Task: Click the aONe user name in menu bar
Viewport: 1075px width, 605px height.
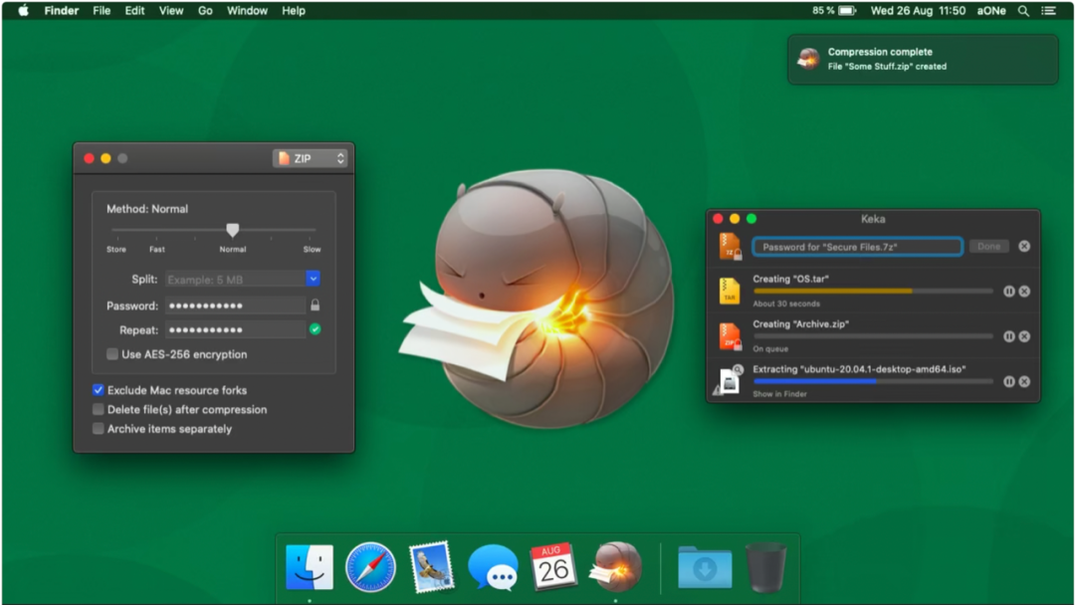Action: 991,10
